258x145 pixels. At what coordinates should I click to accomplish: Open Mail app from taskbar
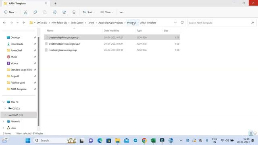126,141
